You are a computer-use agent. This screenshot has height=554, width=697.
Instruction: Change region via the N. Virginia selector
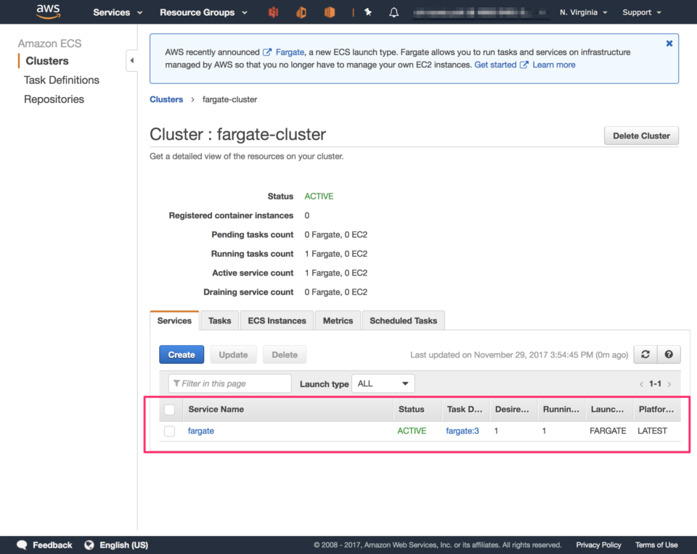tap(578, 12)
